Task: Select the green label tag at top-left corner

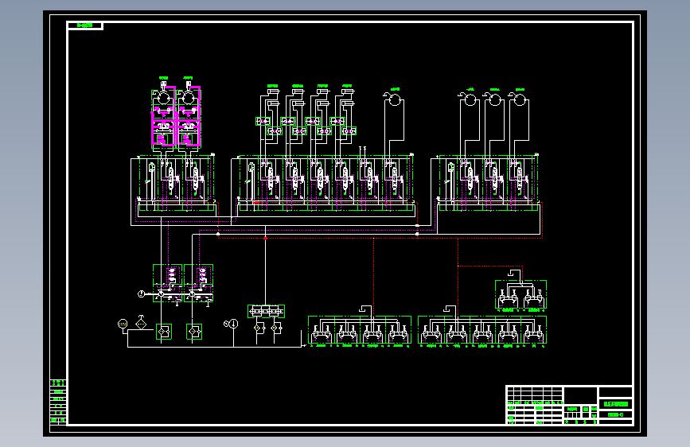Action: [x=85, y=25]
